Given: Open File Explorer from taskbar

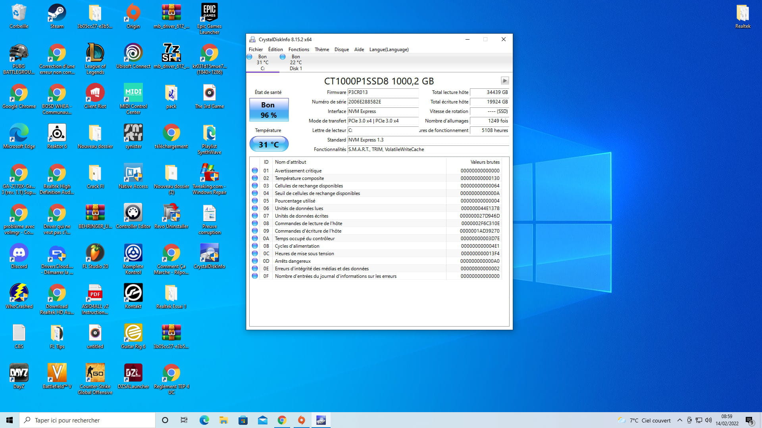Looking at the screenshot, I should [x=223, y=420].
